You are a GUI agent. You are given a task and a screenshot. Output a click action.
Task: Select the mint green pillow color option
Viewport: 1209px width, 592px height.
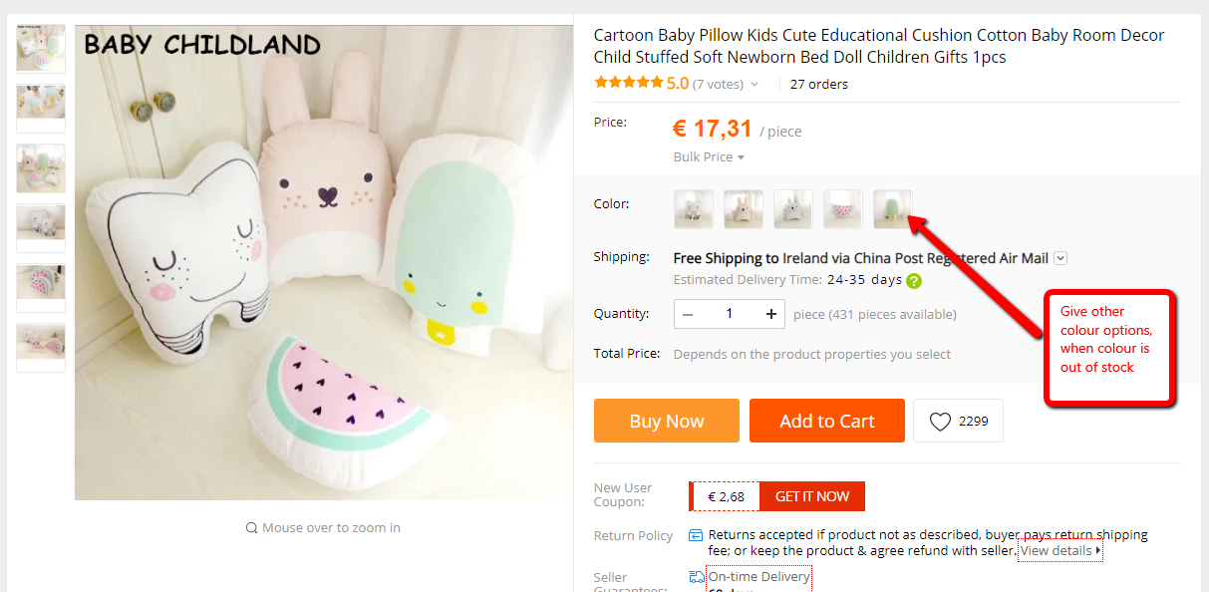click(892, 208)
